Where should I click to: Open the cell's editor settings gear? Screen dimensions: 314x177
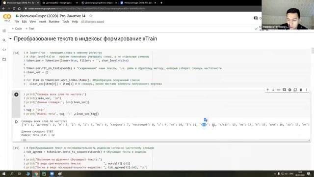(x=289, y=90)
